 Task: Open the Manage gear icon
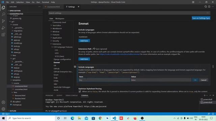click(3, 109)
